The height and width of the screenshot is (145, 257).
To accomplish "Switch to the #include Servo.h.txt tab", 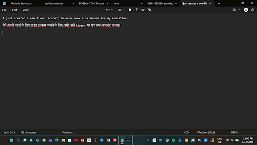I will (x=22, y=3).
